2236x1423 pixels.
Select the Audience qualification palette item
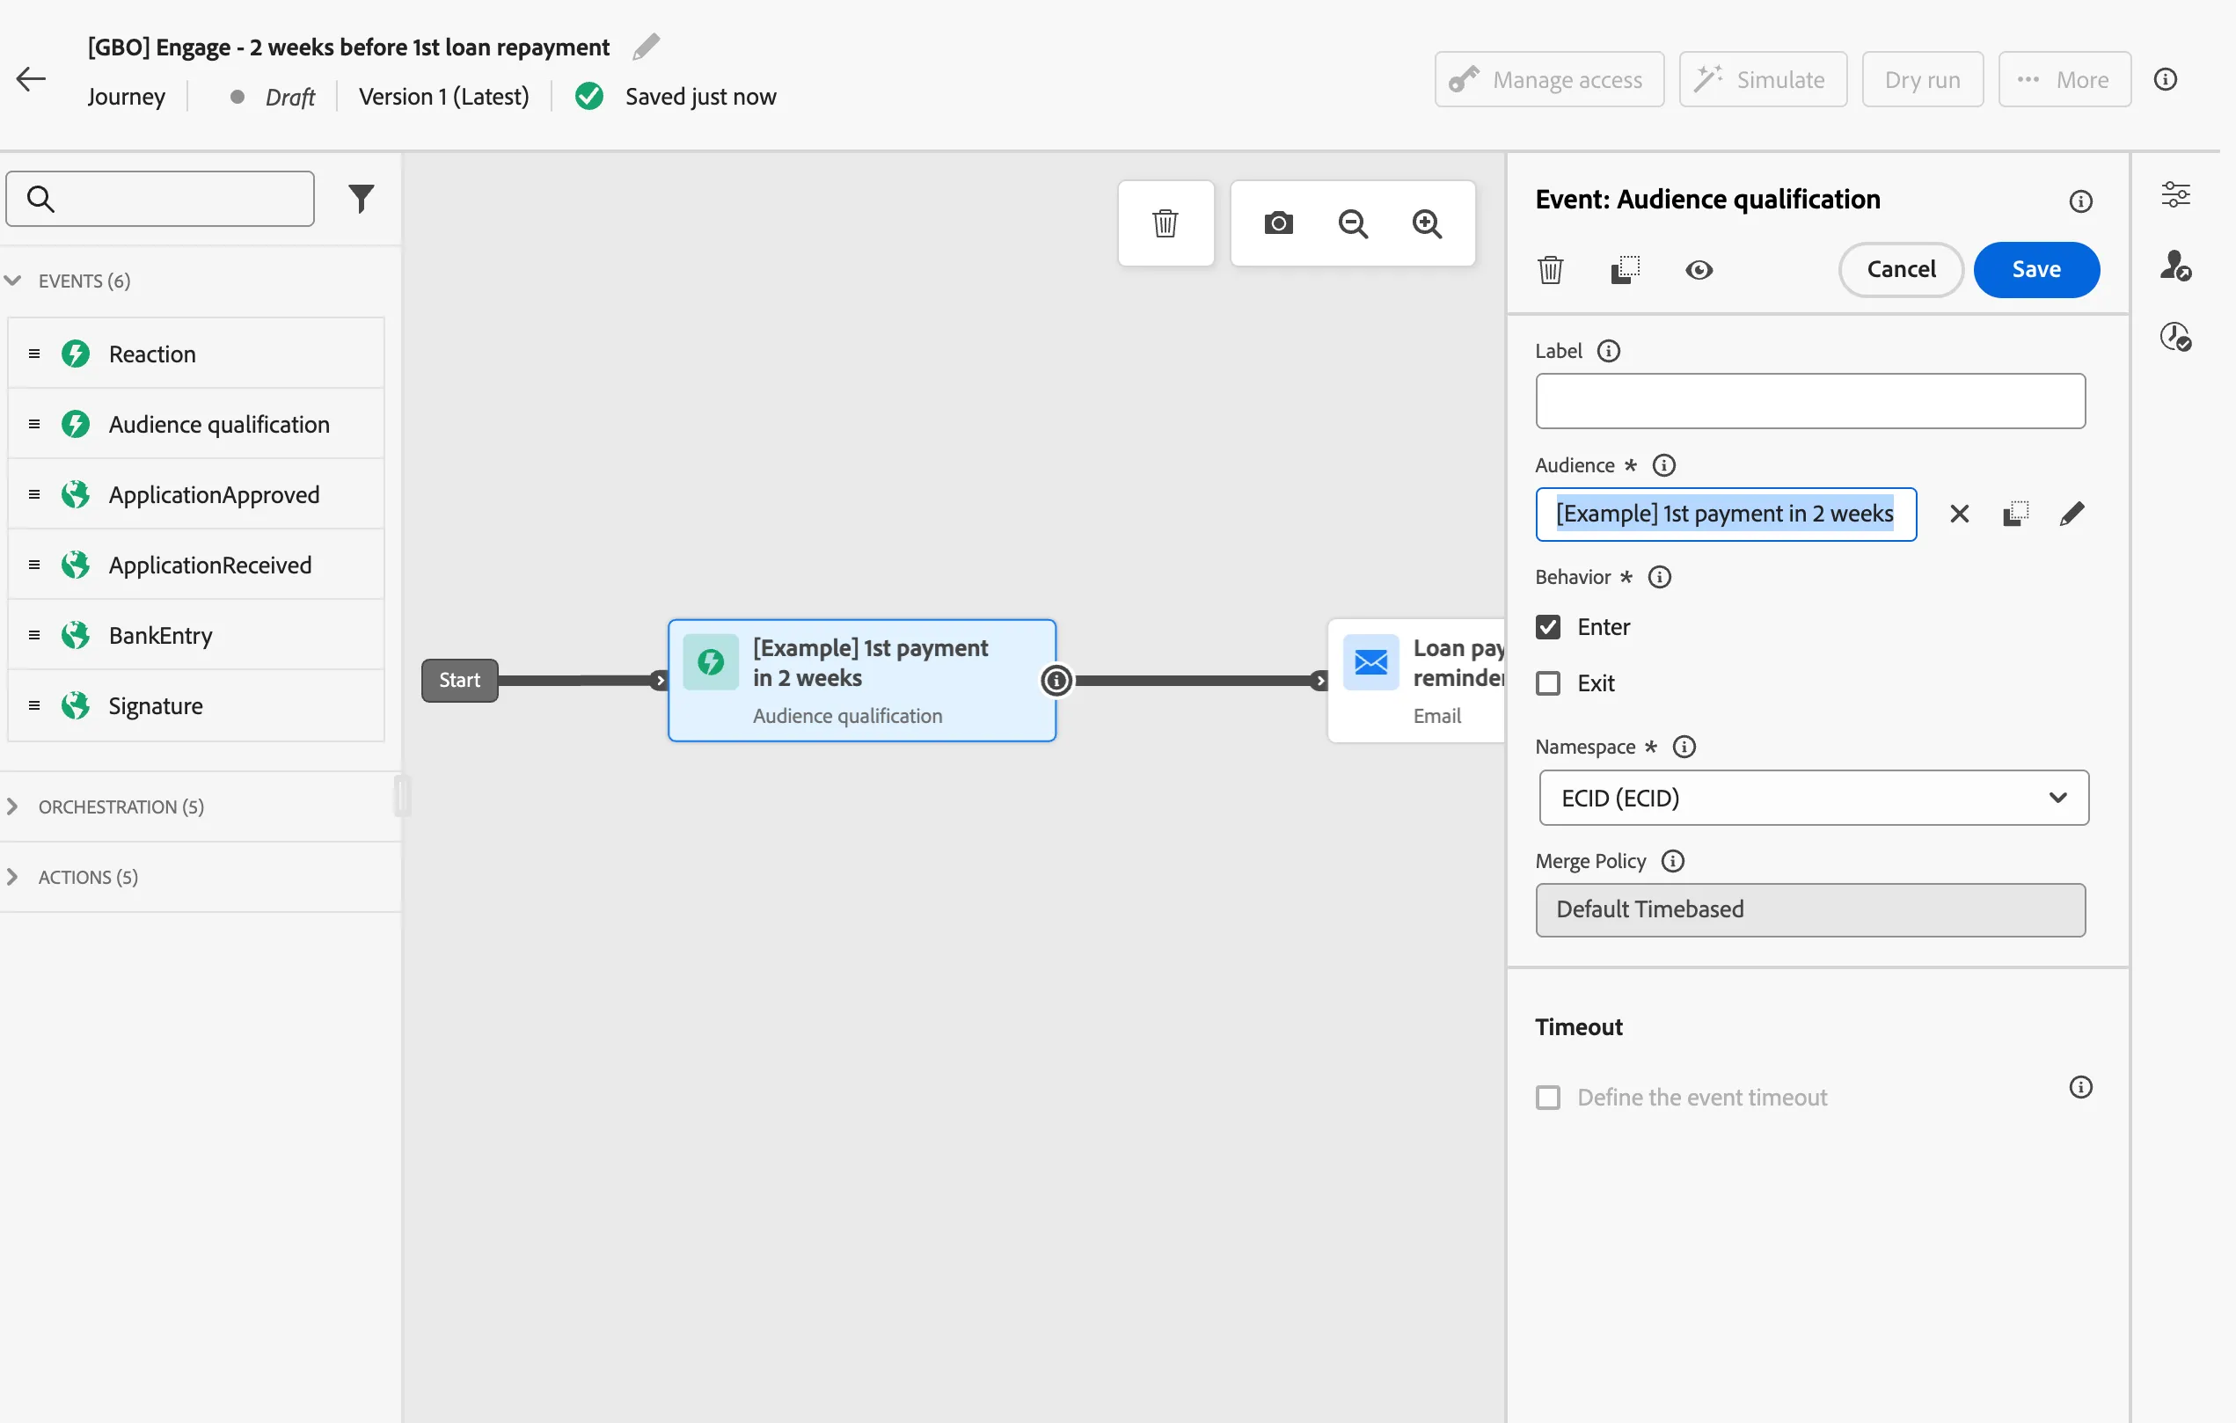coord(196,424)
